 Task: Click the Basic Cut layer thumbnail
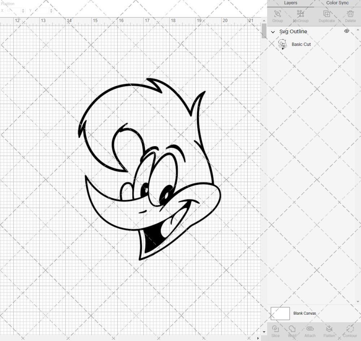[283, 44]
